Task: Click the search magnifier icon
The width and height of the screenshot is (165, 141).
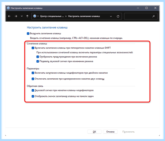Action: point(153,16)
